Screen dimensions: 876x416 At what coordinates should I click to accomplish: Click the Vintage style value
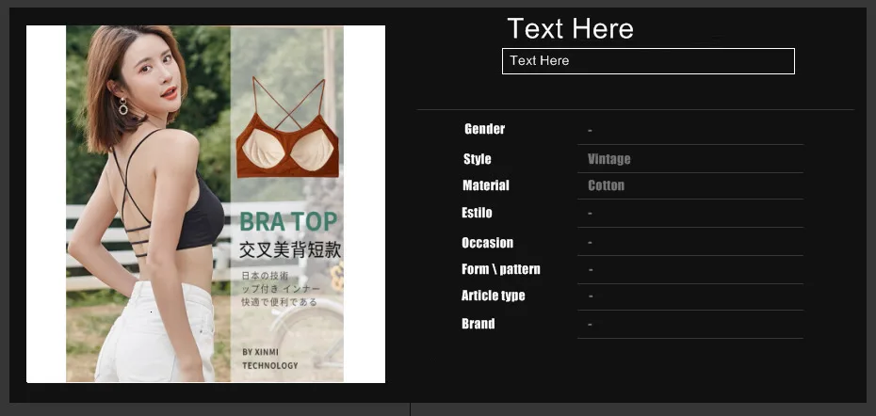click(608, 159)
